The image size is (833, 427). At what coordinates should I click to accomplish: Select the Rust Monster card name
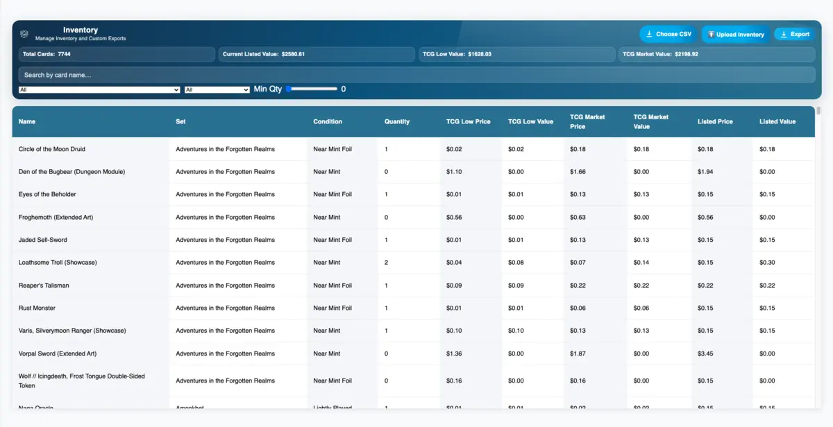tap(37, 308)
